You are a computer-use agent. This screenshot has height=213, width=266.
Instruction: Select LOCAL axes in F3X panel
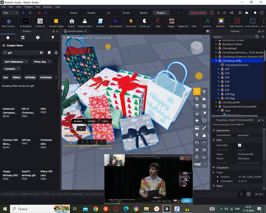tap(92, 121)
